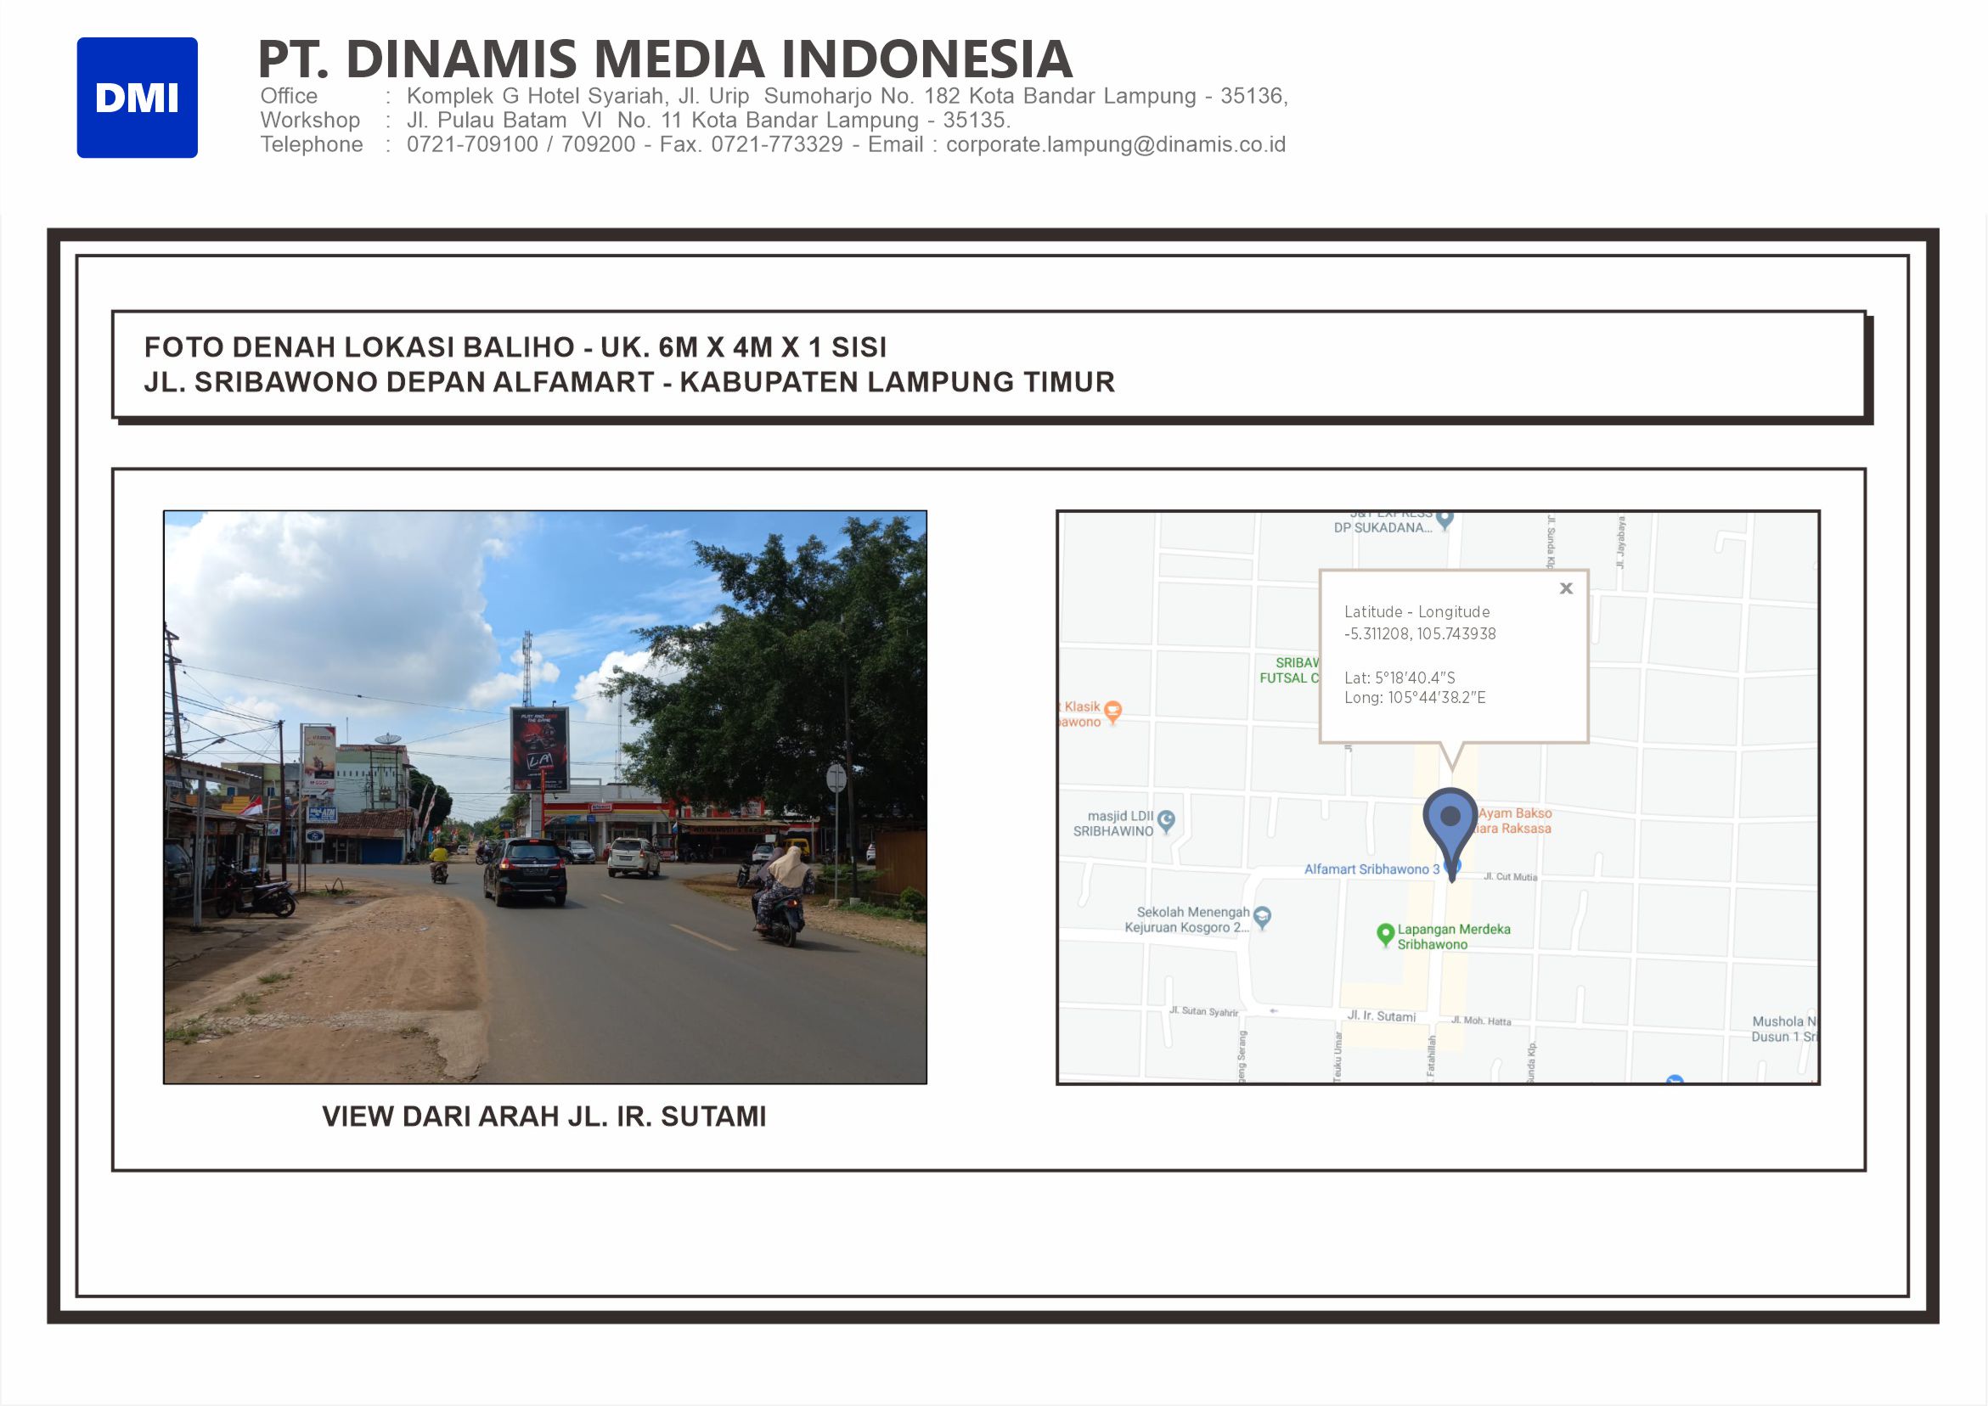Click JL. SRIBAWONO DEPAN ALFAMART line
The image size is (1988, 1406).
[629, 382]
